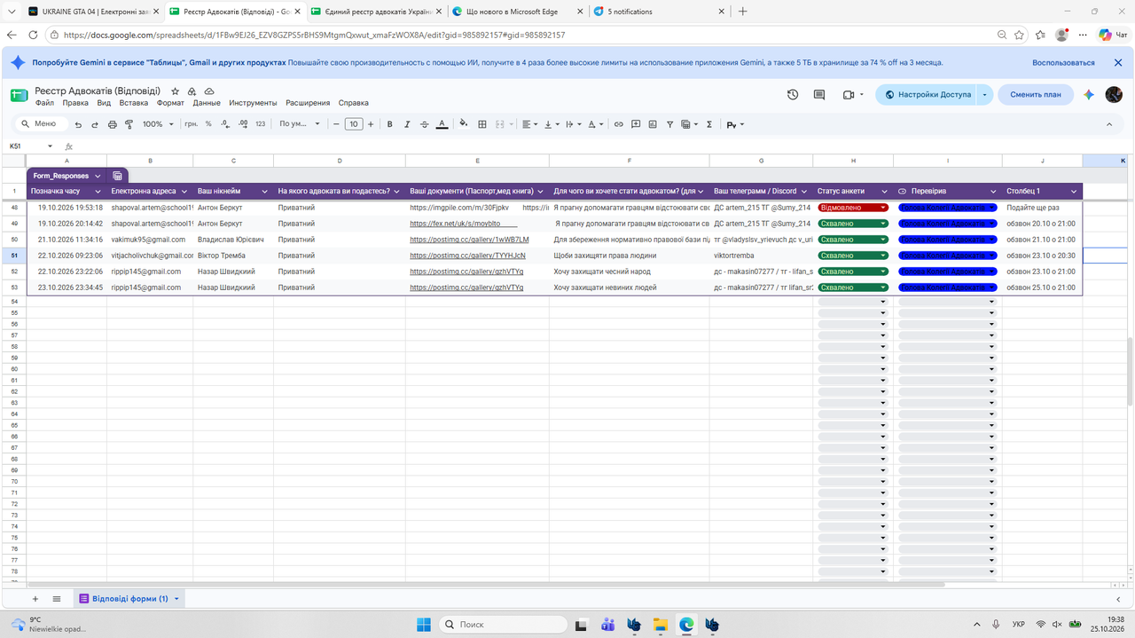Screen dimensions: 1135x638
Task: Open the text color picker
Action: 442,124
